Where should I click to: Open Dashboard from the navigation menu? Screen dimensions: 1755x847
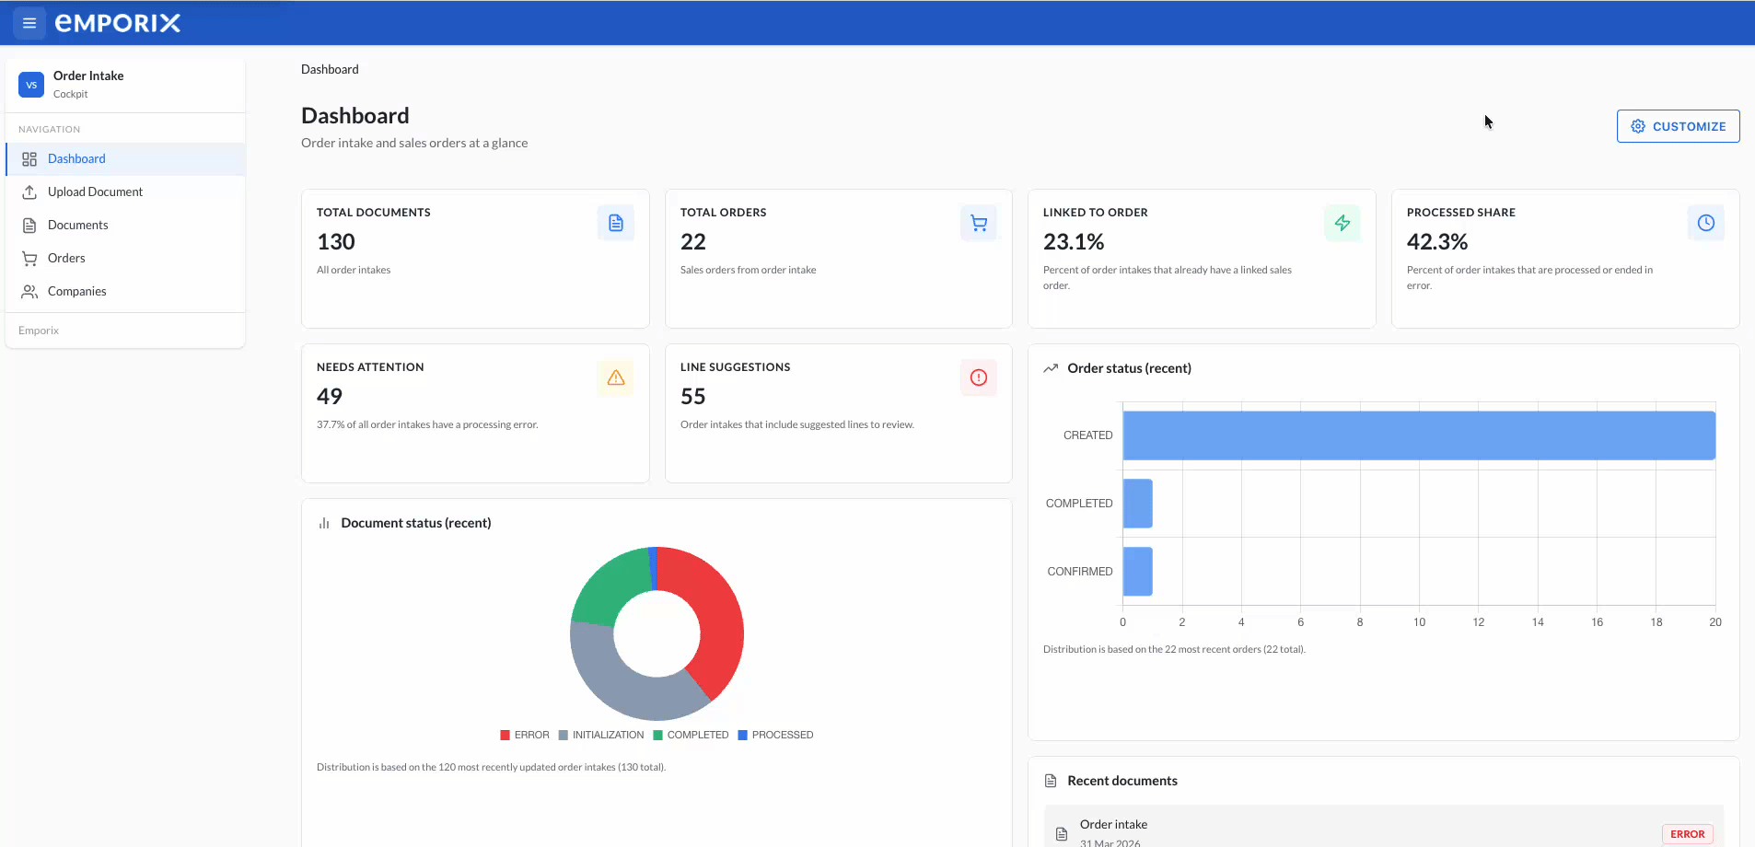pos(125,159)
